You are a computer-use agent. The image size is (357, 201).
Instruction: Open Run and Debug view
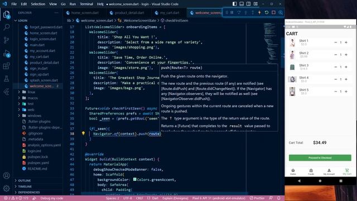coord(6,54)
